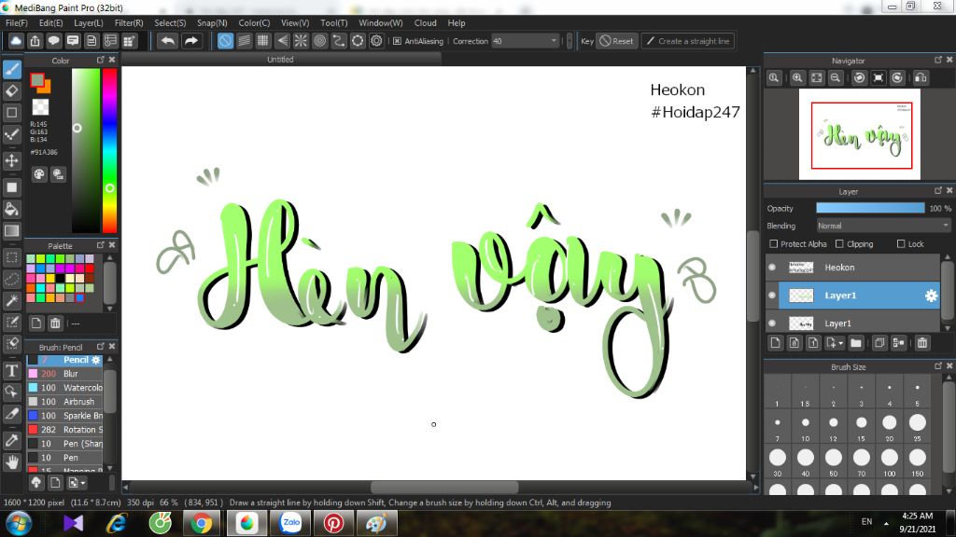Click Create a straight line button
The image size is (956, 537).
pos(688,41)
